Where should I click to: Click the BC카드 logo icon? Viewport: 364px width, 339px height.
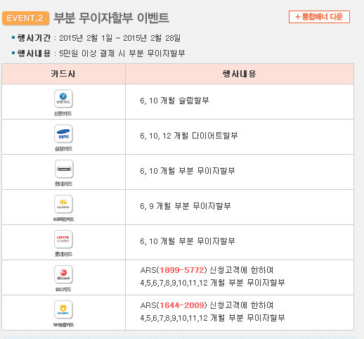pos(63,274)
